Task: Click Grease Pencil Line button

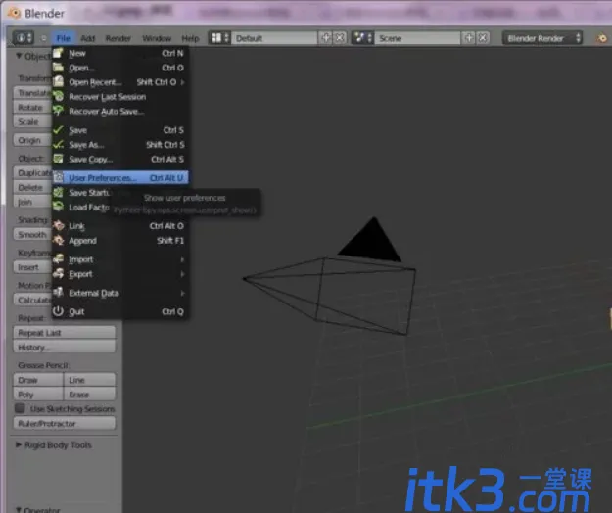Action: tap(90, 380)
